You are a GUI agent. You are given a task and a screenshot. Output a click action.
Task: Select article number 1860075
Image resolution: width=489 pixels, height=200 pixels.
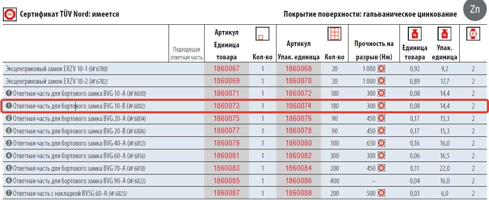pos(226,118)
